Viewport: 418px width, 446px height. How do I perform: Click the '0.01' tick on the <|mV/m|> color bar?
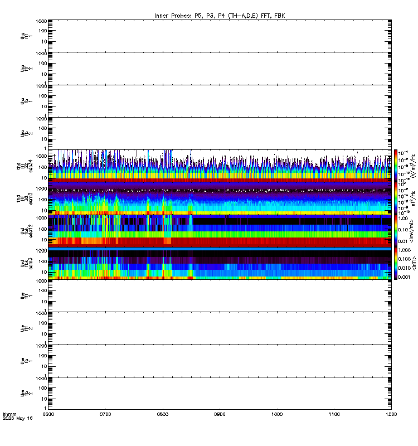coord(403,241)
